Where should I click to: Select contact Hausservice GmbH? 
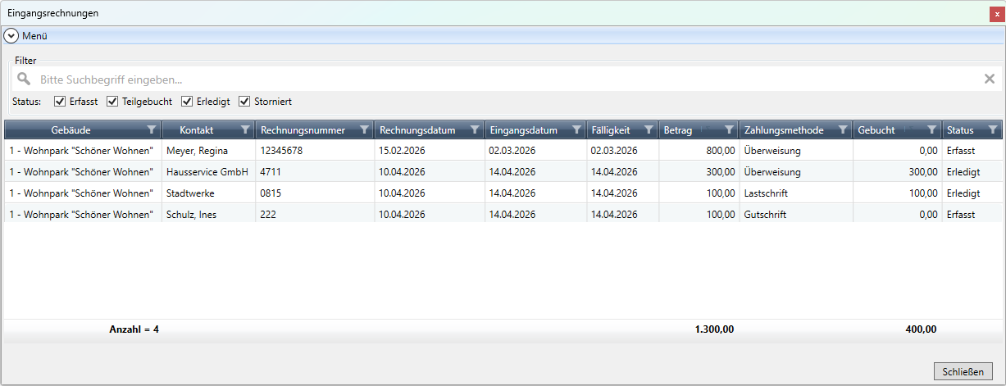pos(208,172)
